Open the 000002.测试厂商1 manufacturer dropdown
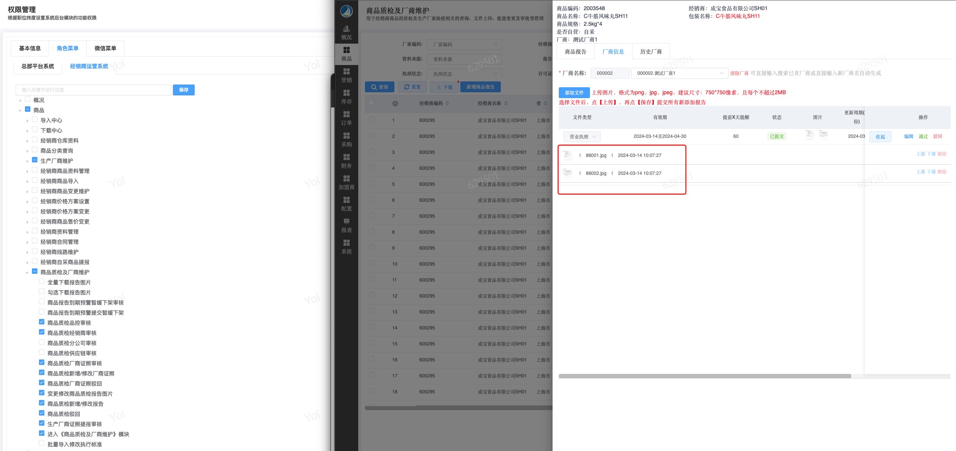The height and width of the screenshot is (451, 956). coord(679,73)
